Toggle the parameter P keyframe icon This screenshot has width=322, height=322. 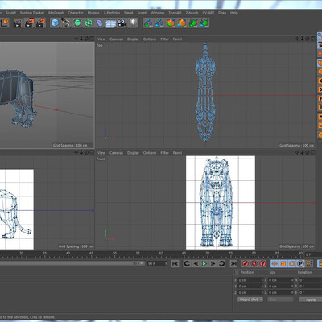tap(301, 264)
